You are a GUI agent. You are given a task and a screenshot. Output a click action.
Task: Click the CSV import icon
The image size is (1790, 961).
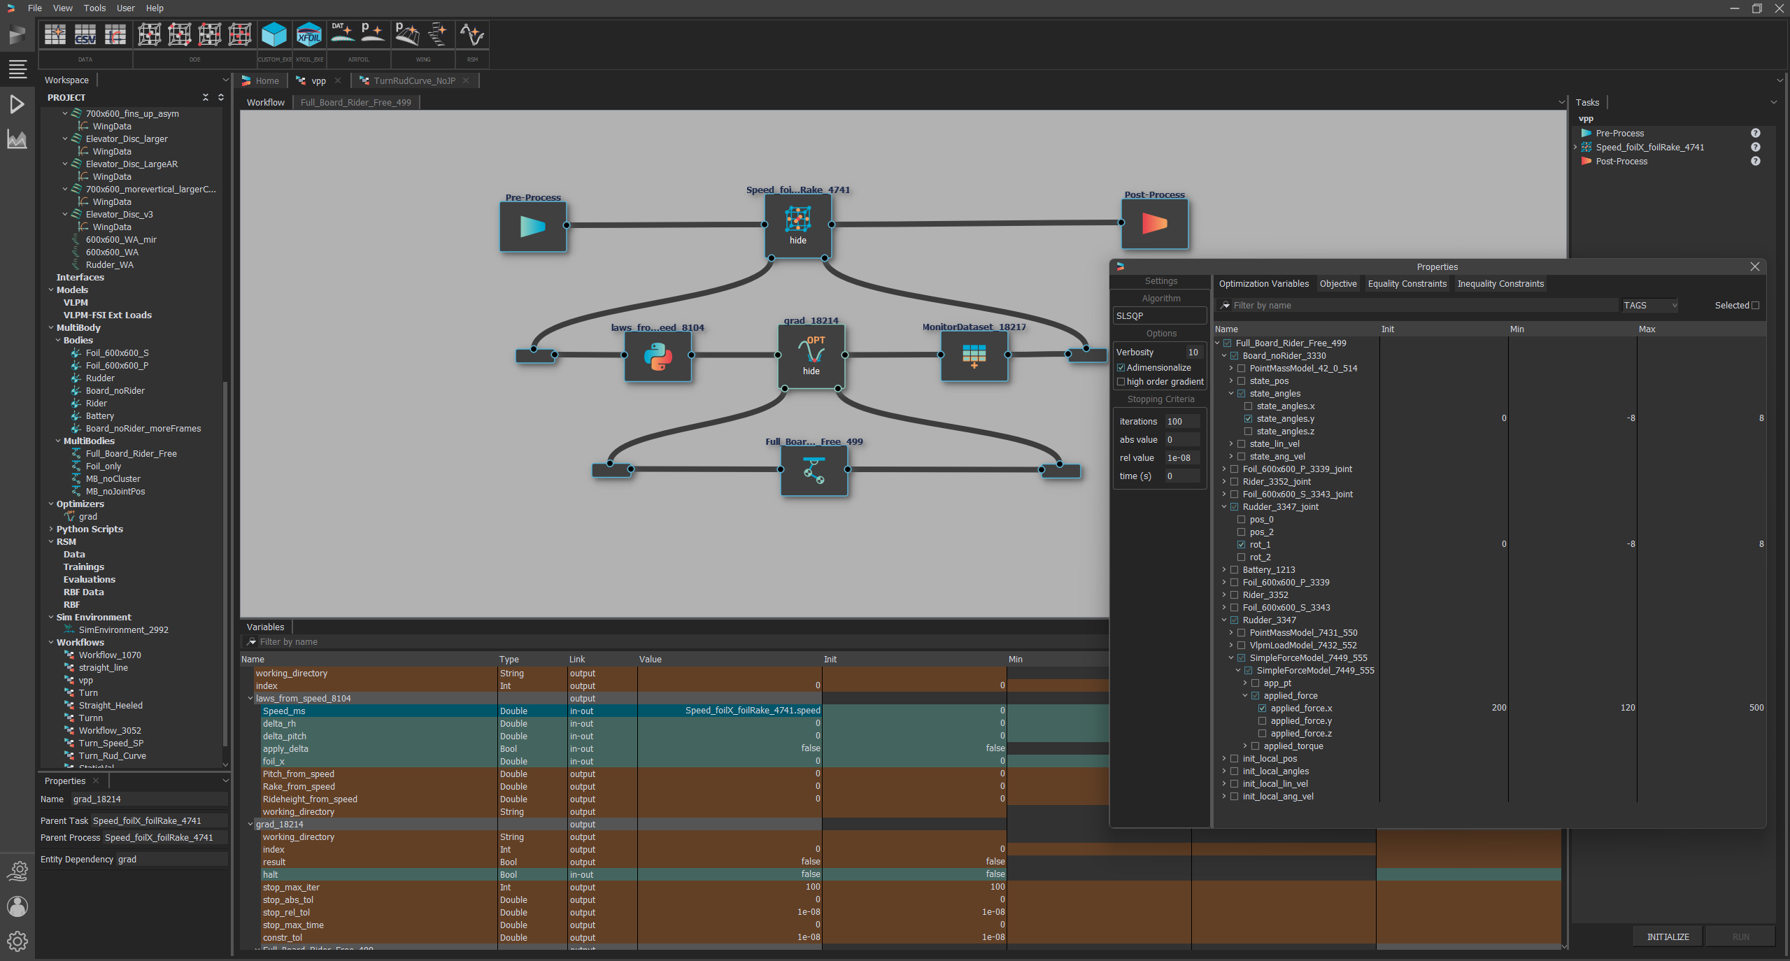[x=85, y=34]
